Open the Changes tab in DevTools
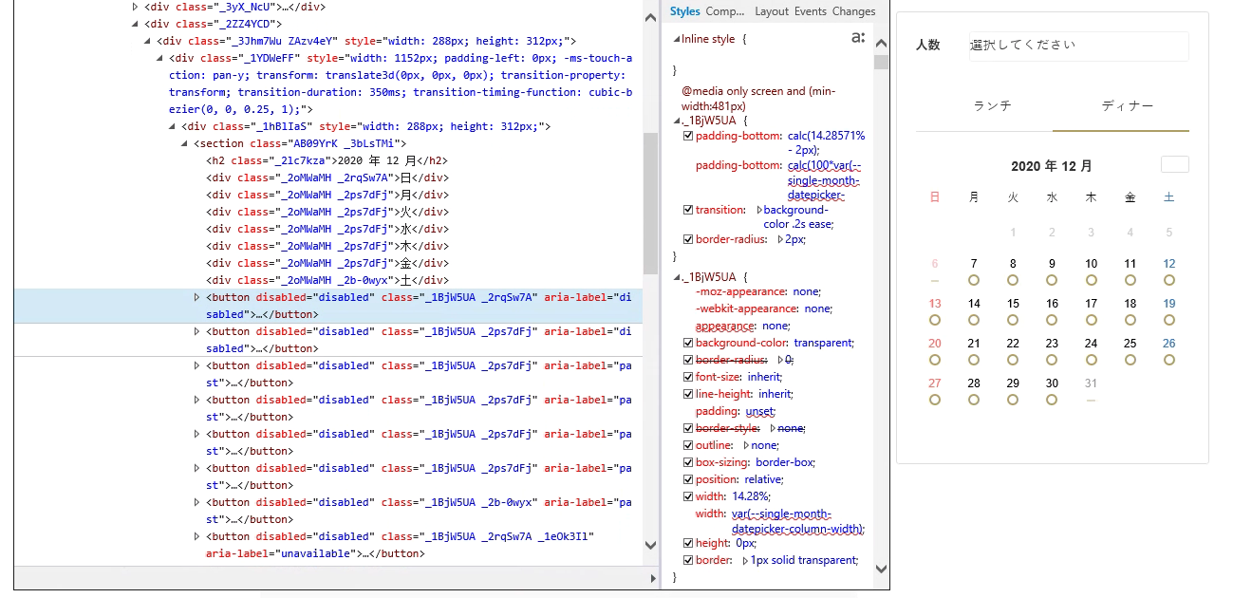 click(853, 10)
